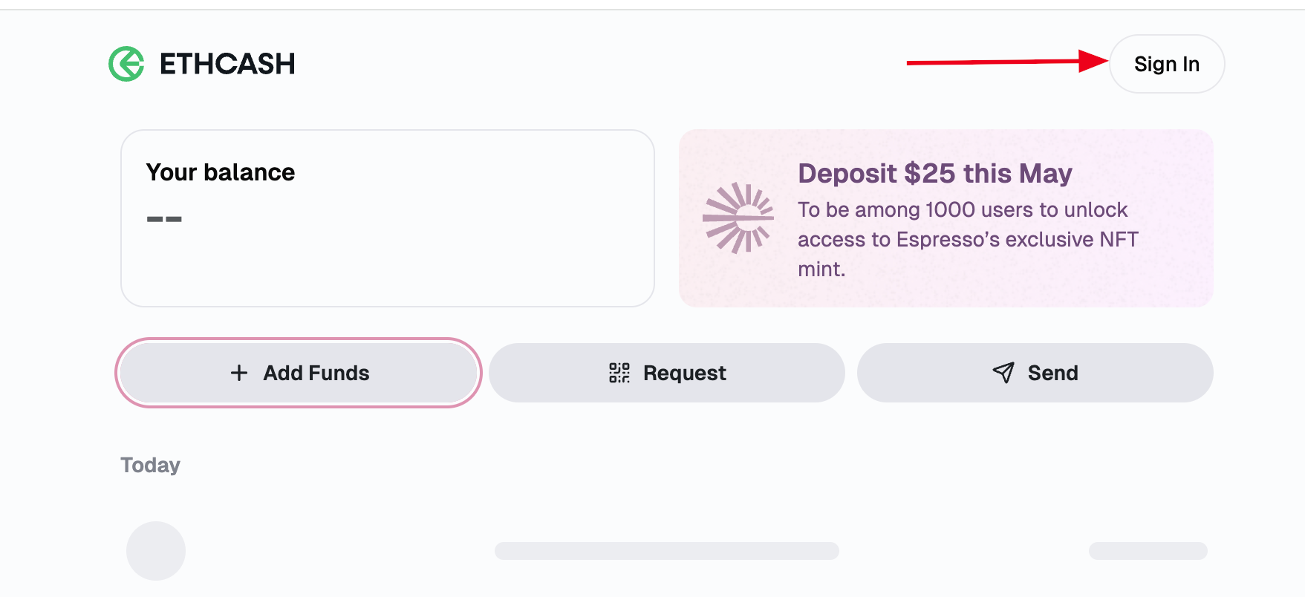The image size is (1305, 597).
Task: Click the Today section label
Action: (x=151, y=465)
